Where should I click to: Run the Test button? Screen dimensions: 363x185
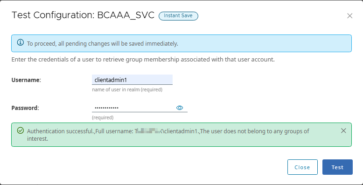pyautogui.click(x=337, y=167)
